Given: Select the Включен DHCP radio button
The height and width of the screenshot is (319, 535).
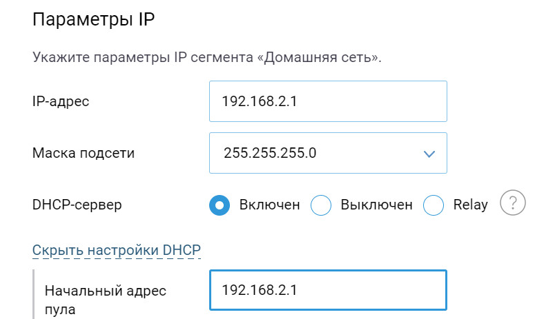Looking at the screenshot, I should click(x=220, y=205).
